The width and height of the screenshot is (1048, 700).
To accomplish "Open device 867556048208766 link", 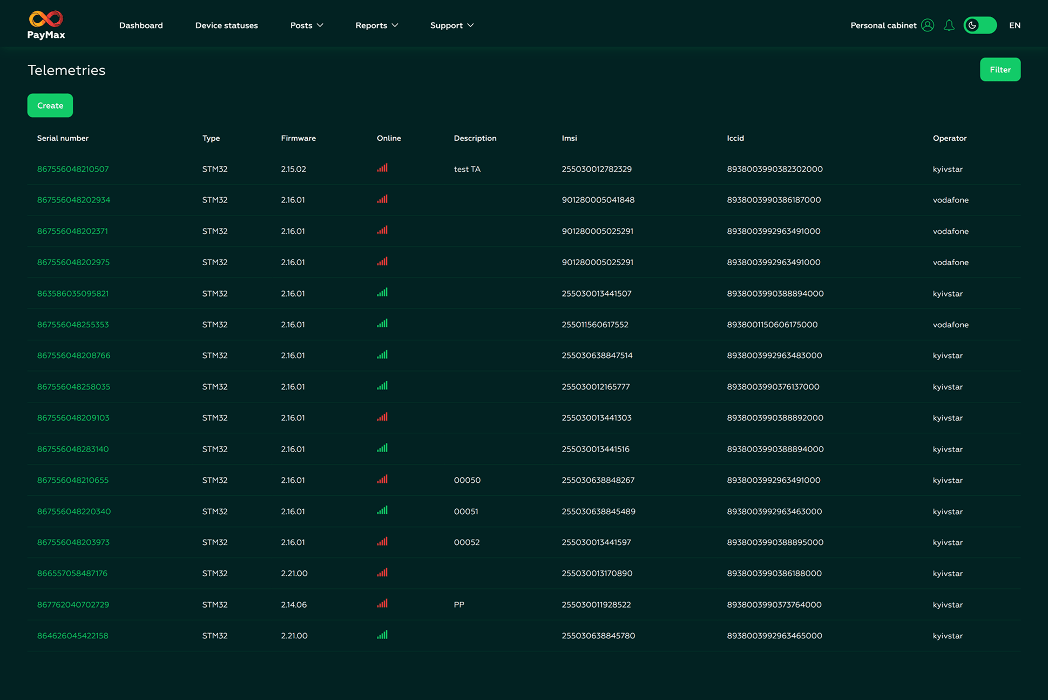I will point(73,355).
